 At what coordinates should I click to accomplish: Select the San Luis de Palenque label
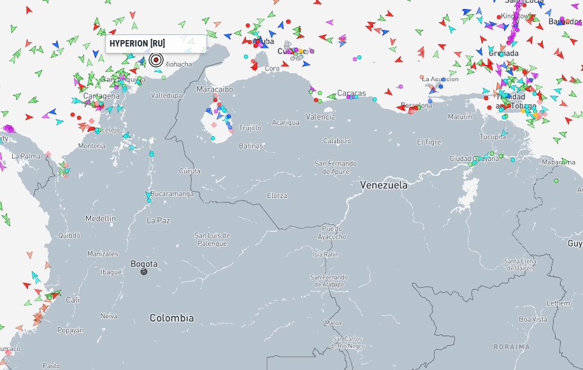pyautogui.click(x=212, y=239)
